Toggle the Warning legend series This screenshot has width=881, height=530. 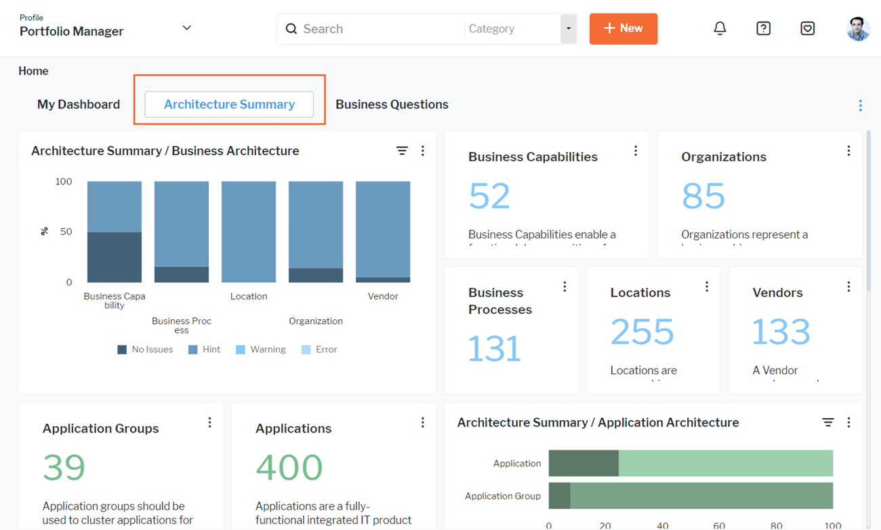(261, 350)
